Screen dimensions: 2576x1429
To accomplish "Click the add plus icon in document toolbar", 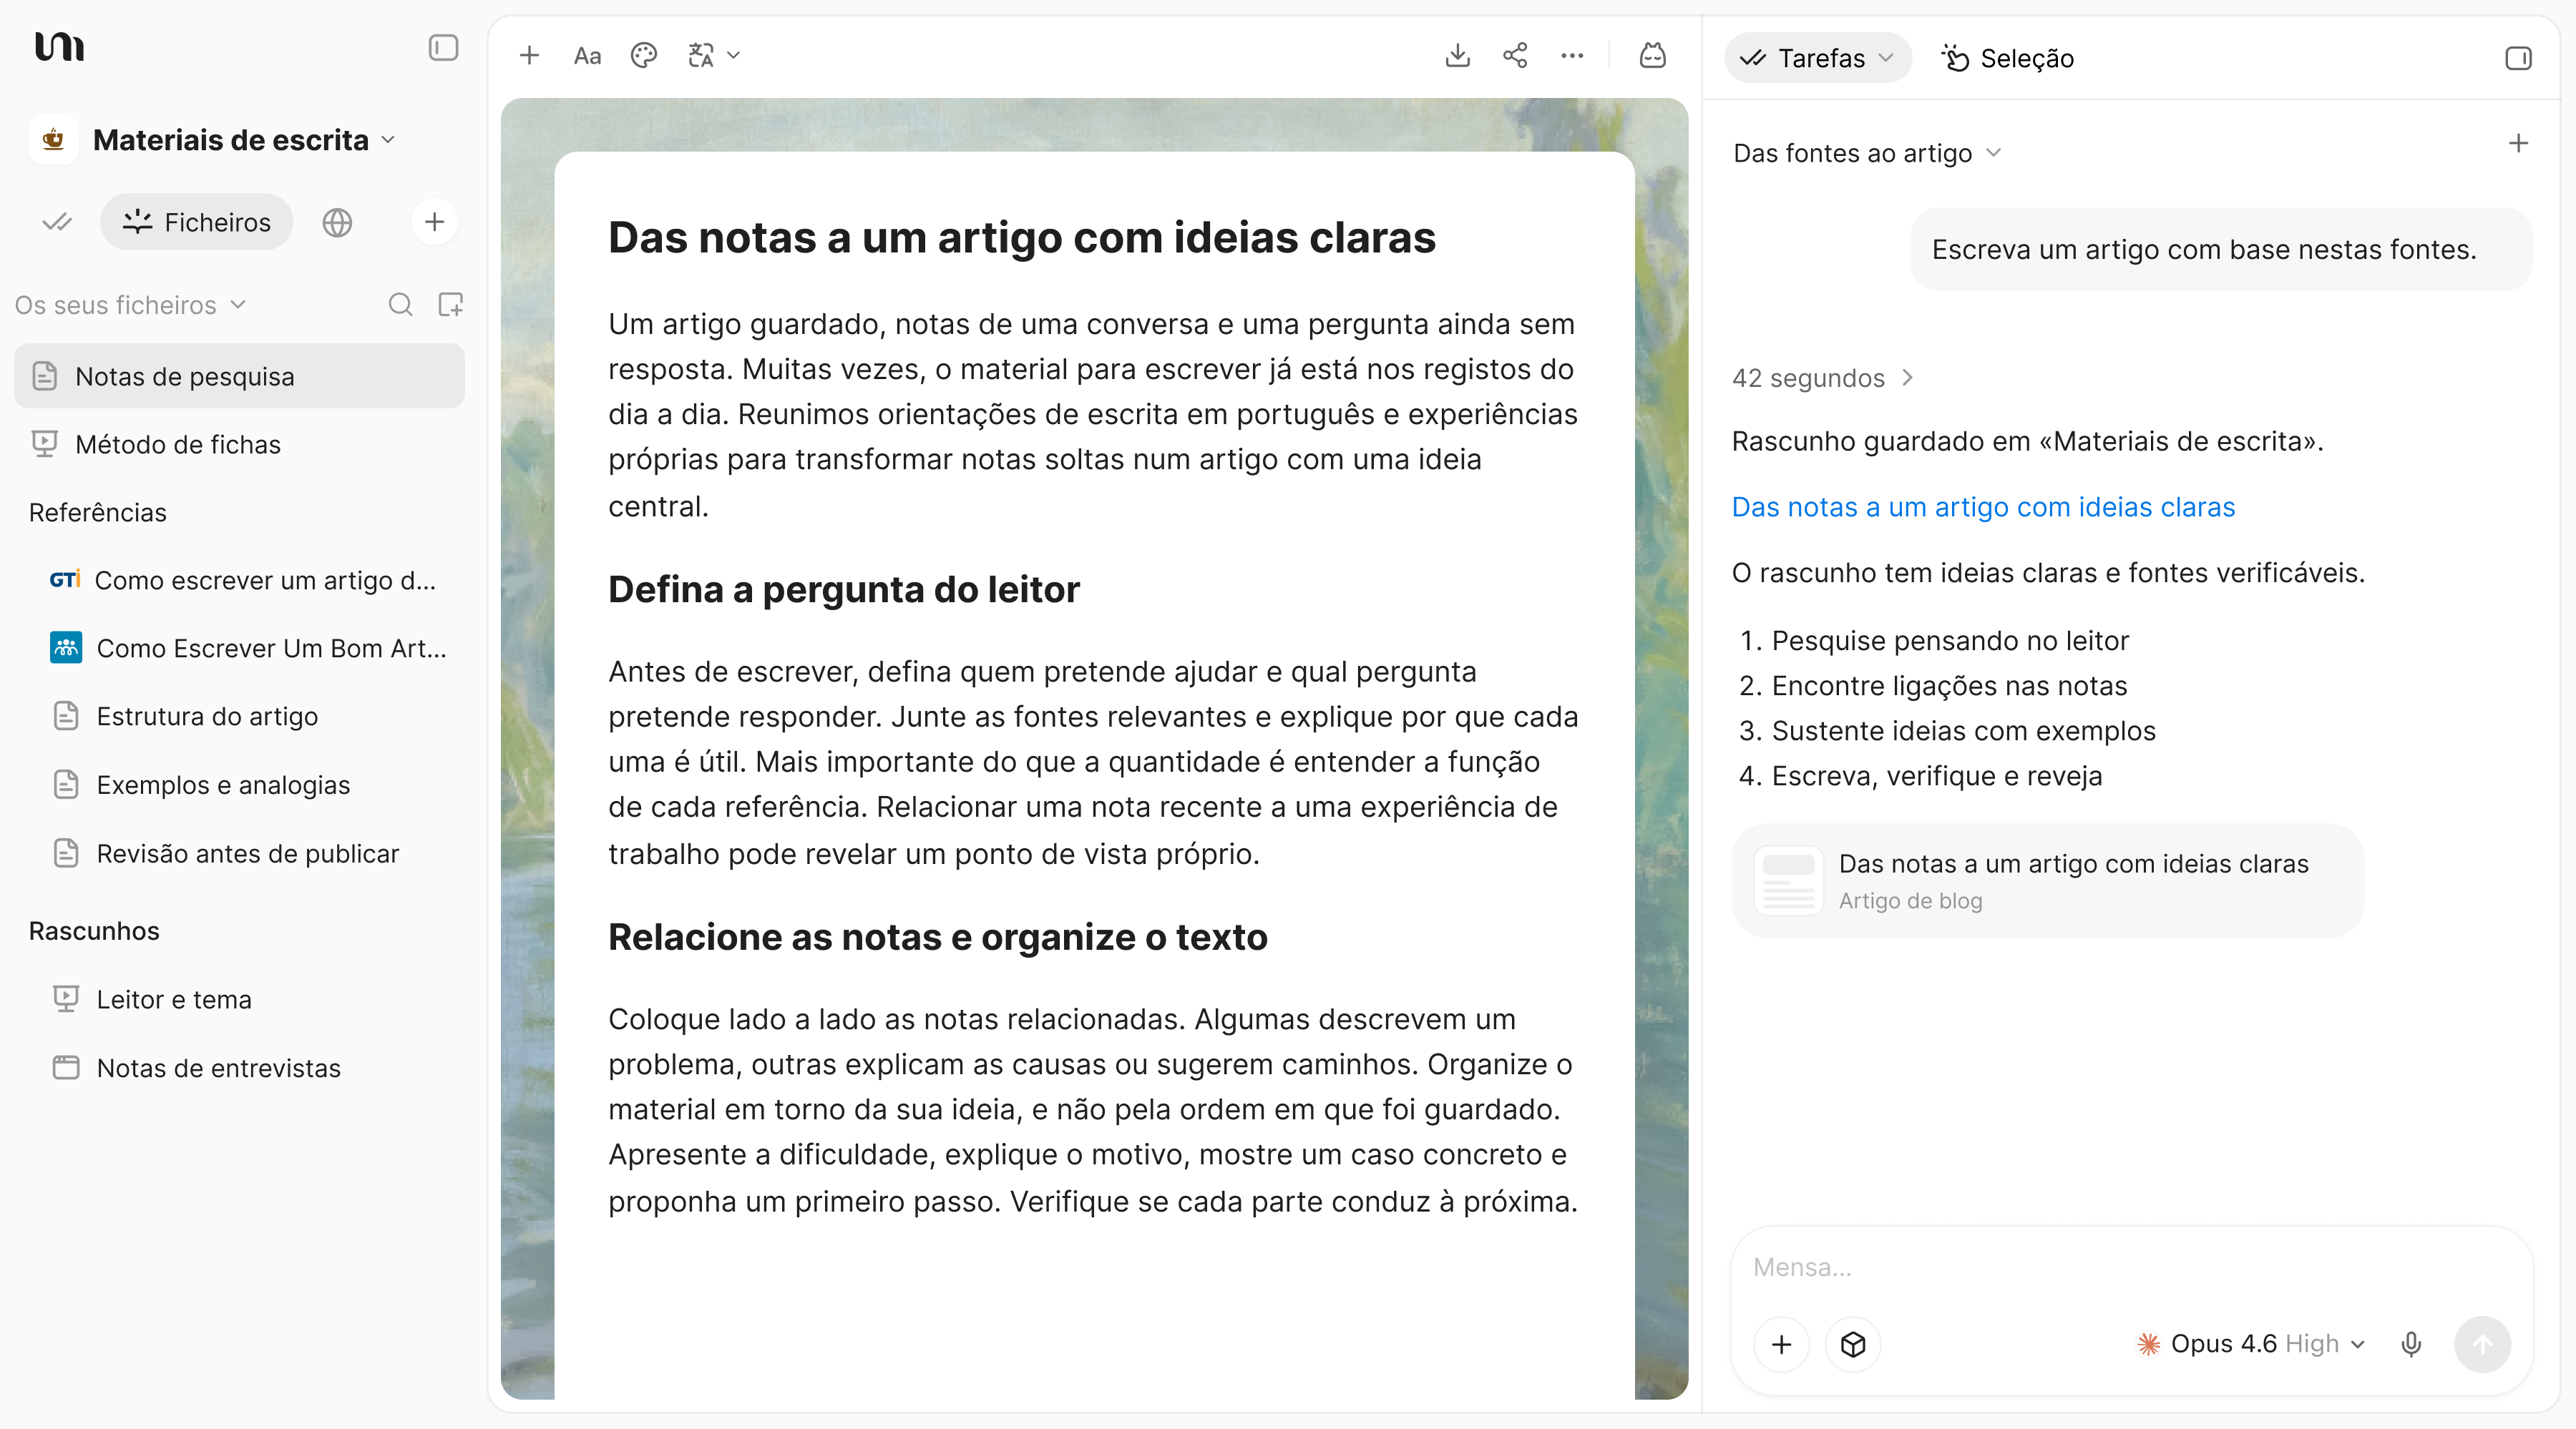I will tap(529, 56).
